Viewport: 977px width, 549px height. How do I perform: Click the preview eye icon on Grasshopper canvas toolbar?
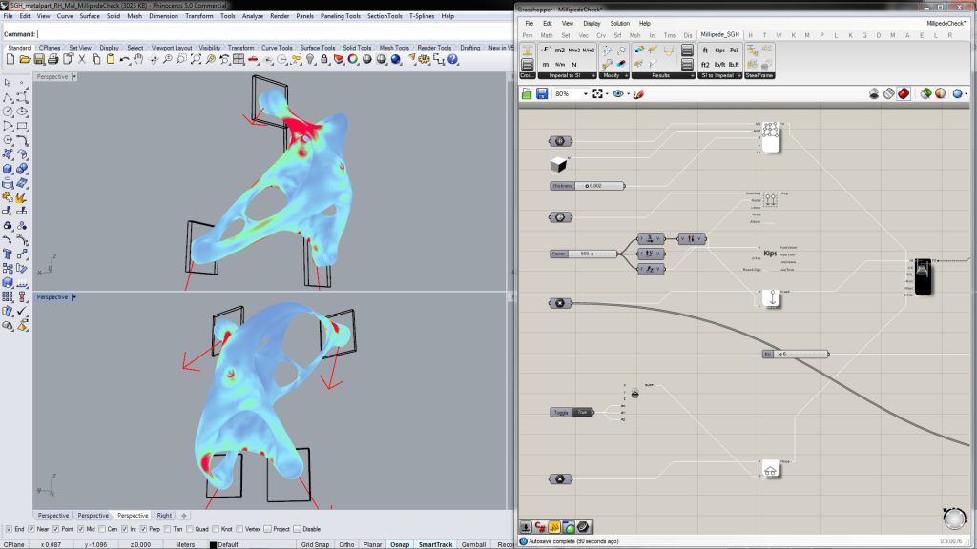618,93
